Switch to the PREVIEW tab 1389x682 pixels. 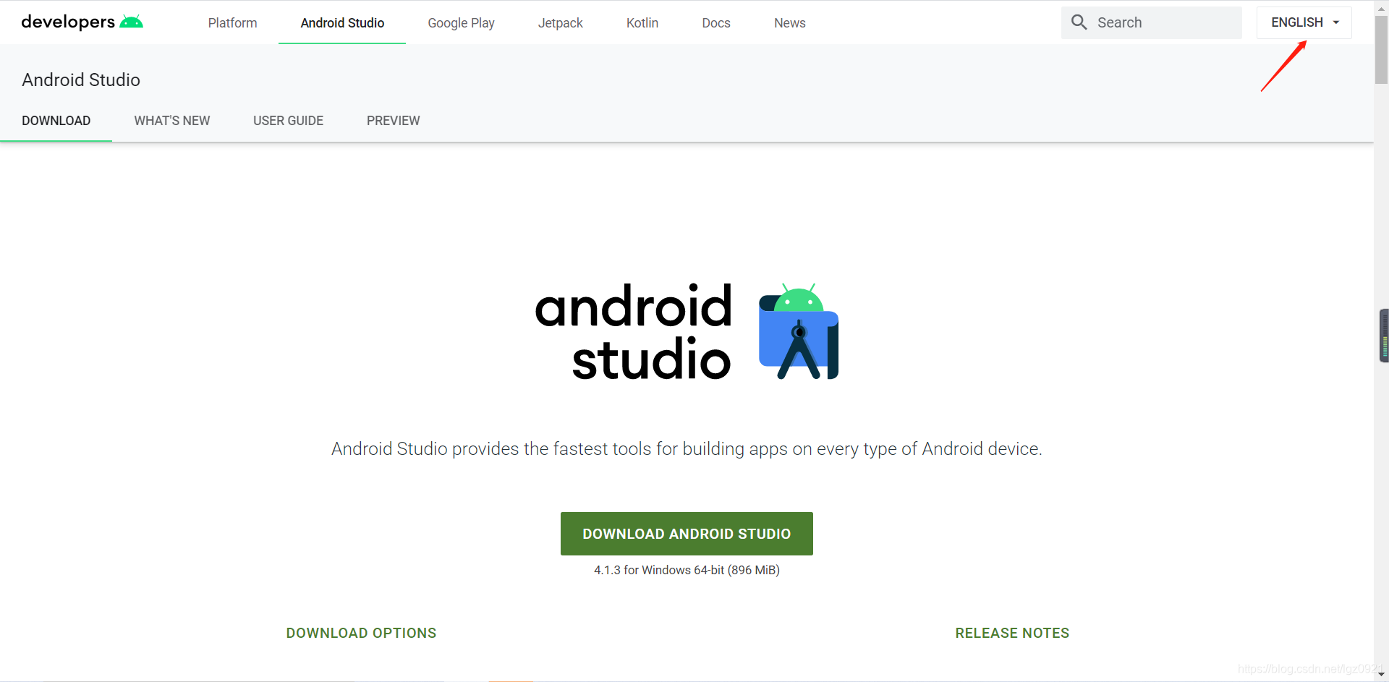pos(393,121)
